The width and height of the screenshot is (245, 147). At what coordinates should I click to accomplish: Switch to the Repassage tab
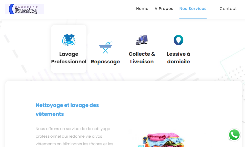(x=105, y=62)
